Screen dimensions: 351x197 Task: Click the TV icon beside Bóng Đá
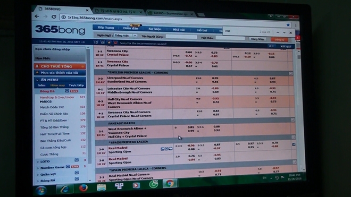pyautogui.click(x=67, y=91)
